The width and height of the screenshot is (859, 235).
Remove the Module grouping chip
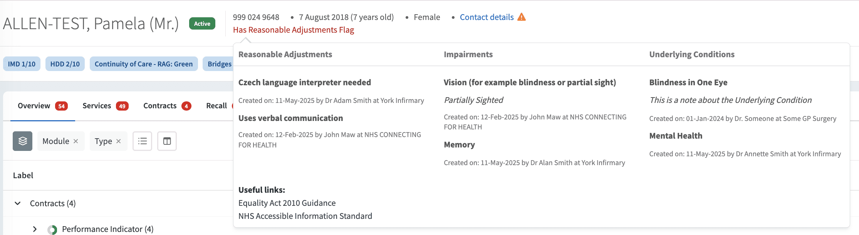click(x=76, y=141)
